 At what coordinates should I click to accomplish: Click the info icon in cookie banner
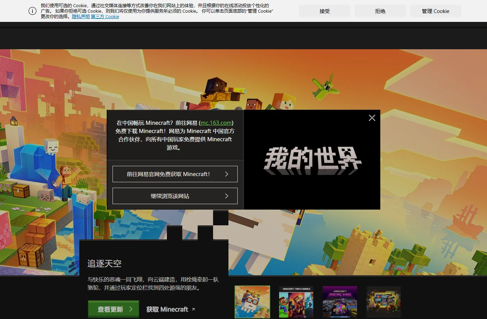tap(32, 11)
